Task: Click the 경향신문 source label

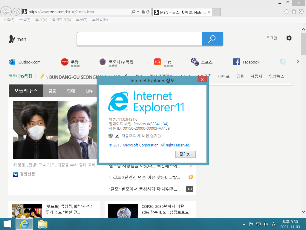Action: click(x=27, y=174)
